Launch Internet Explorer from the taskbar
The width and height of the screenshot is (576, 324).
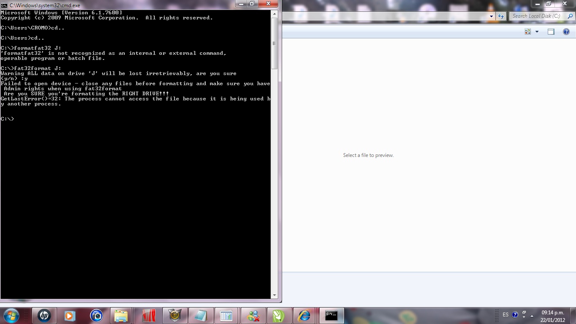pyautogui.click(x=305, y=315)
